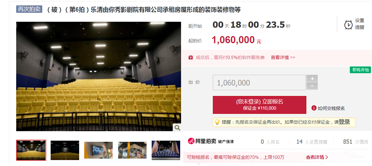The width and height of the screenshot is (372, 166).
Task: Decrease the bid with the minus button
Action: pos(312,86)
